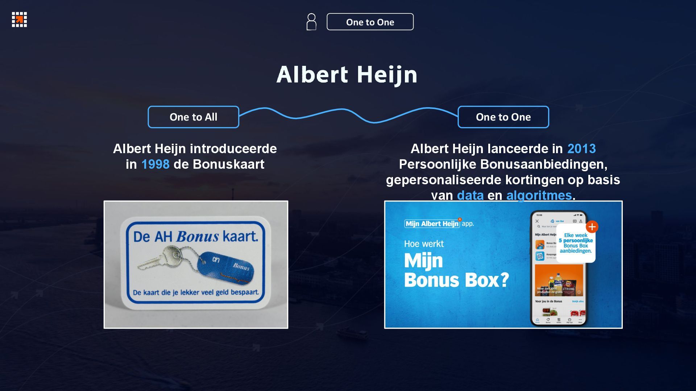Select the 'One to One' timeline box
This screenshot has height=391, width=696.
(503, 117)
